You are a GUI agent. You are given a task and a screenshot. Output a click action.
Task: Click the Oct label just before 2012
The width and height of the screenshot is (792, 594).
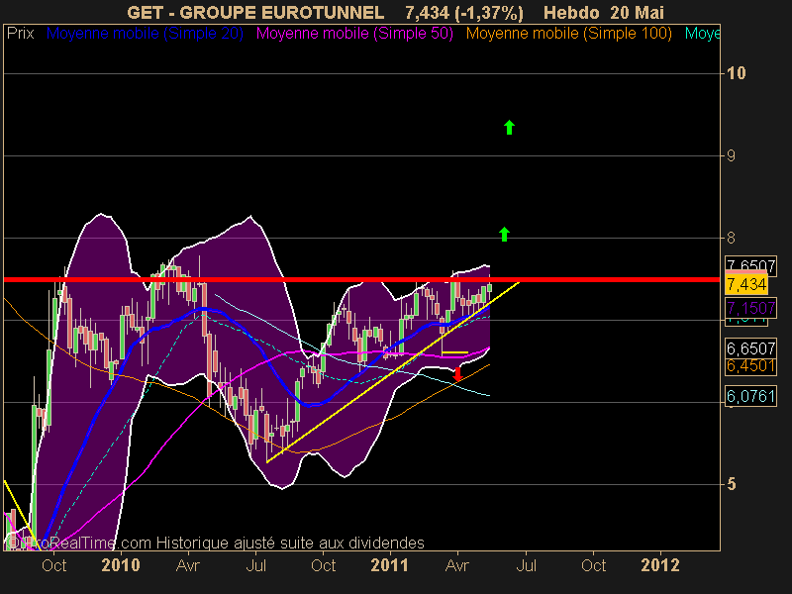[593, 565]
